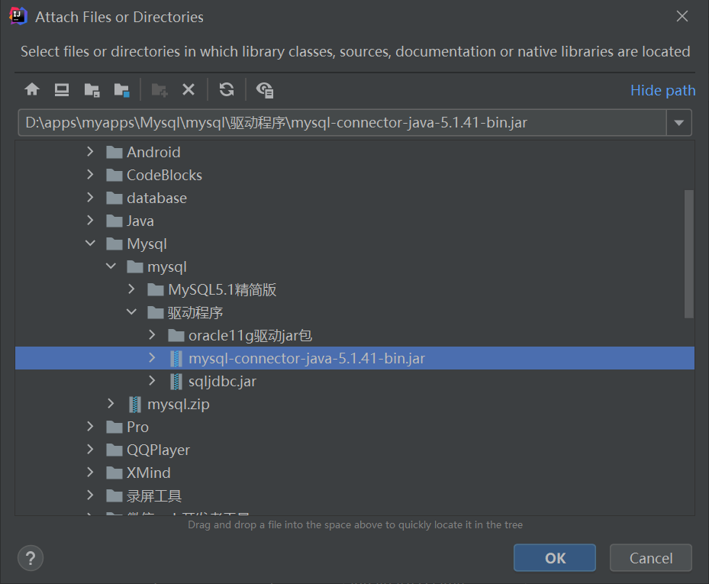
Task: Open the path history dropdown
Action: point(678,123)
